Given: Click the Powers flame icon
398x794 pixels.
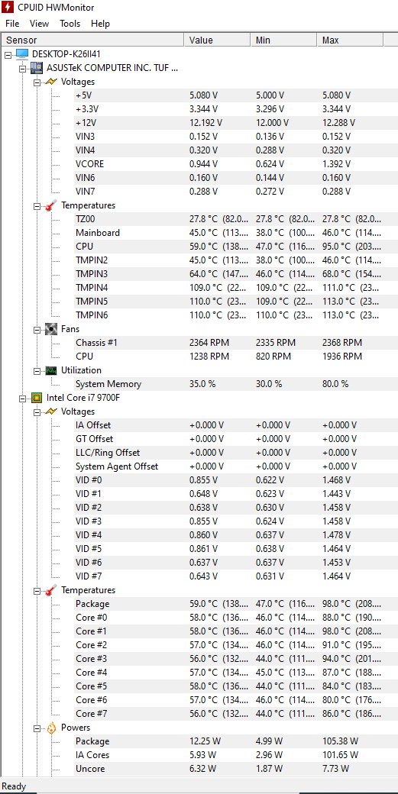Looking at the screenshot, I should tap(51, 728).
